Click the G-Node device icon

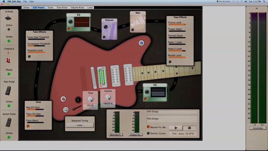pos(8,18)
